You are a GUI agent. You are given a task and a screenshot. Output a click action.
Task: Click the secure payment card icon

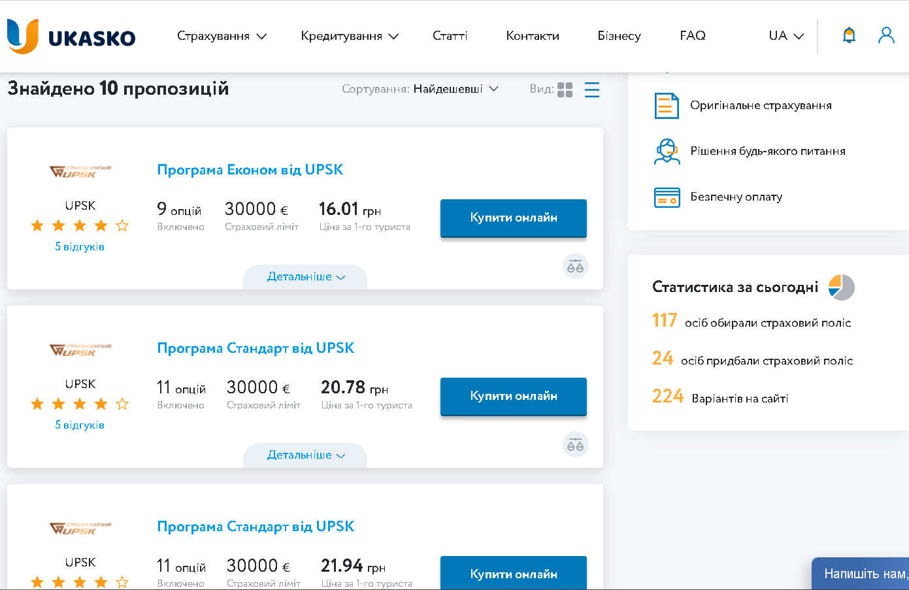coord(667,197)
